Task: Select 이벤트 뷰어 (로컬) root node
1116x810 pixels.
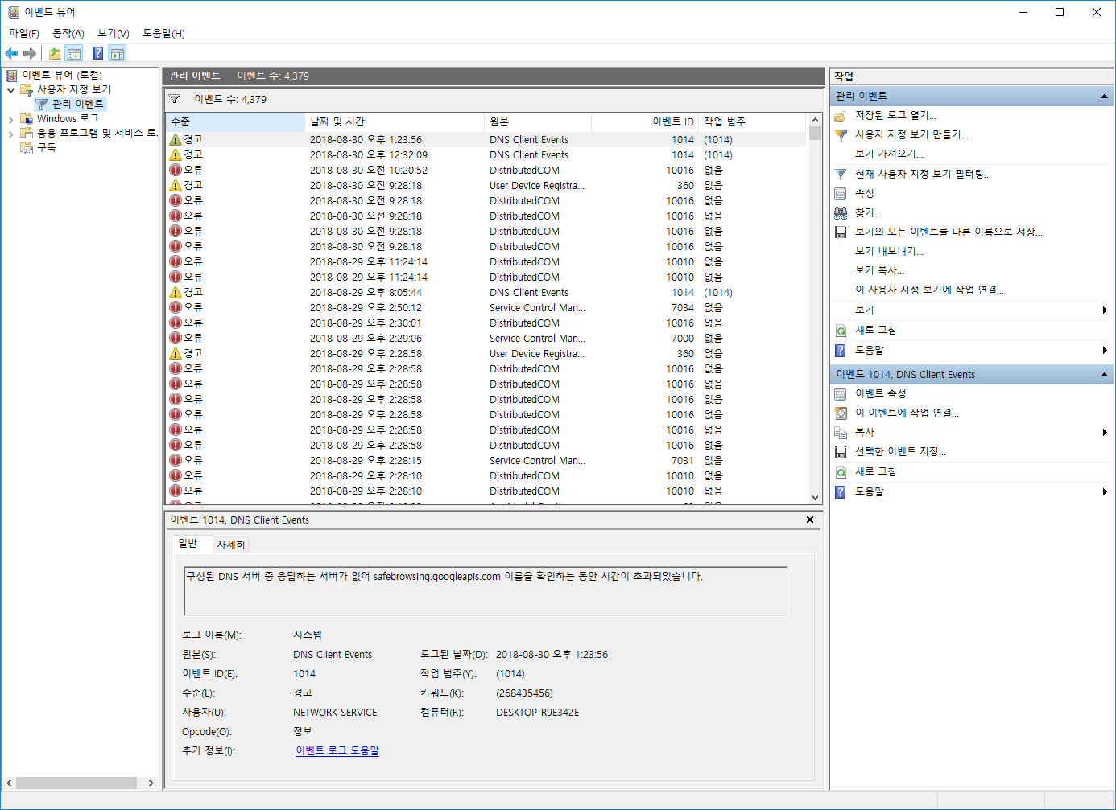Action: point(61,75)
